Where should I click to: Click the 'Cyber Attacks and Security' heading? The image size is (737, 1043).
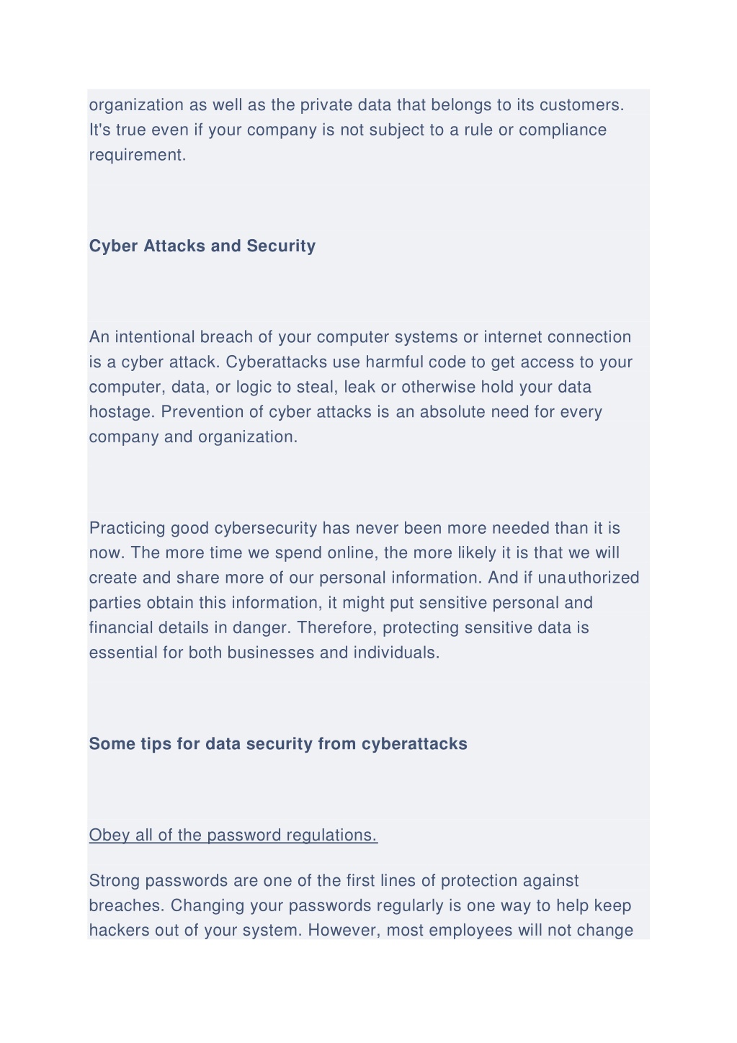pyautogui.click(x=202, y=246)
